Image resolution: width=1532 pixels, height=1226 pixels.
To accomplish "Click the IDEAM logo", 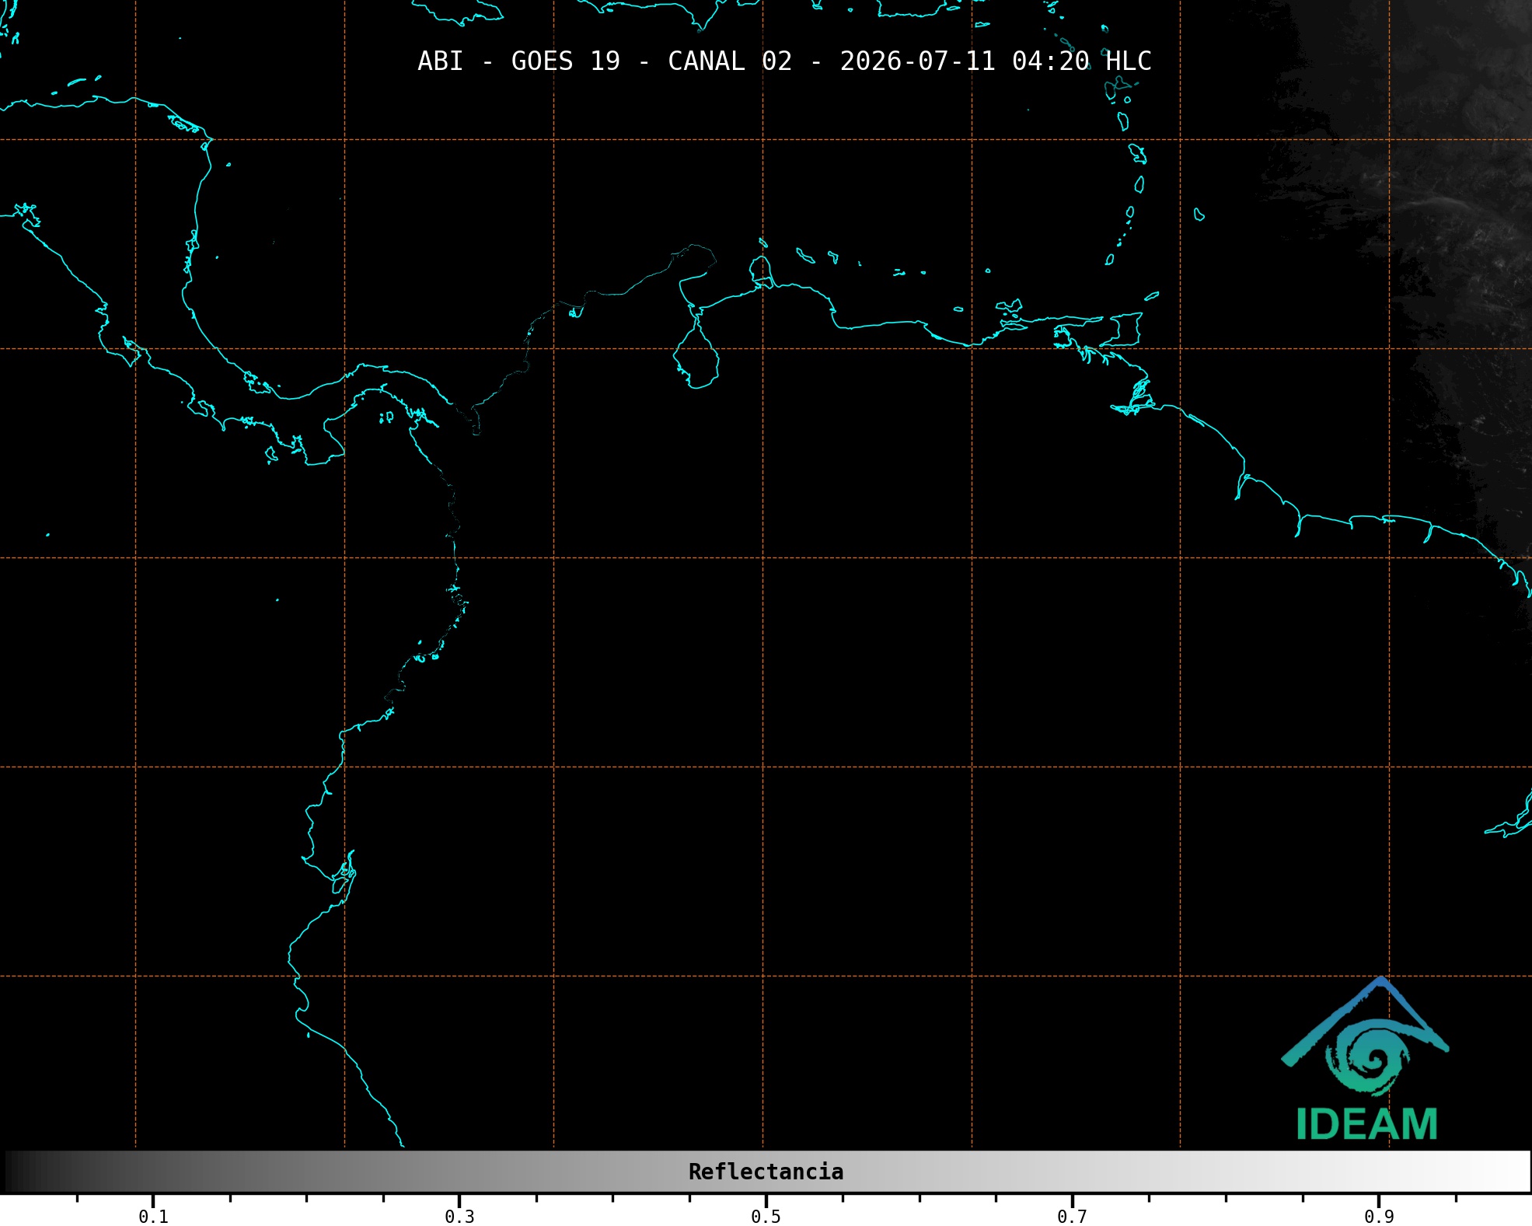I will tap(1366, 1059).
